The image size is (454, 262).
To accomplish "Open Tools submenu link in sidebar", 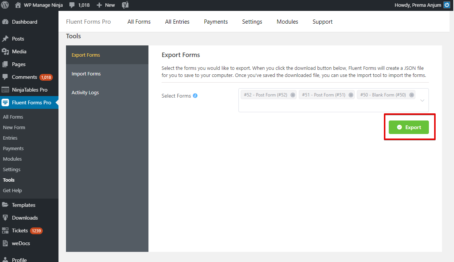I will 9,180.
